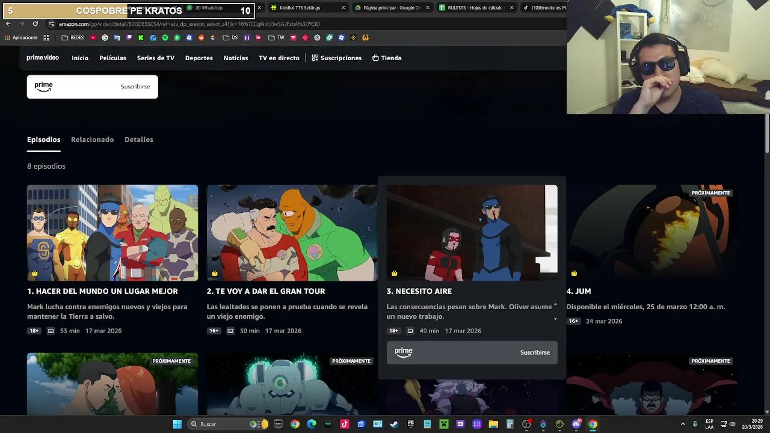Open Steam from the taskbar
Image resolution: width=770 pixels, height=433 pixels.
pyautogui.click(x=394, y=425)
